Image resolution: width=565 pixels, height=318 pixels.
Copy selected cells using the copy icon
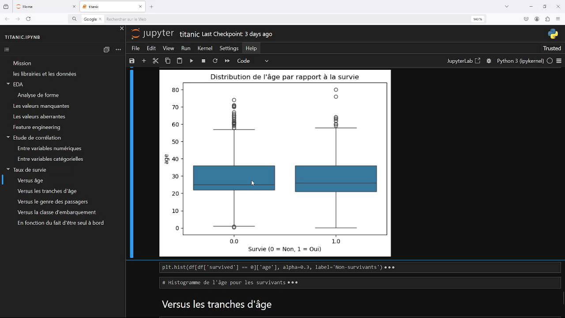click(167, 61)
